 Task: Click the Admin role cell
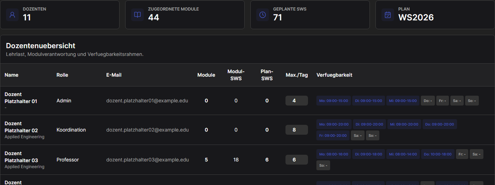pos(64,101)
